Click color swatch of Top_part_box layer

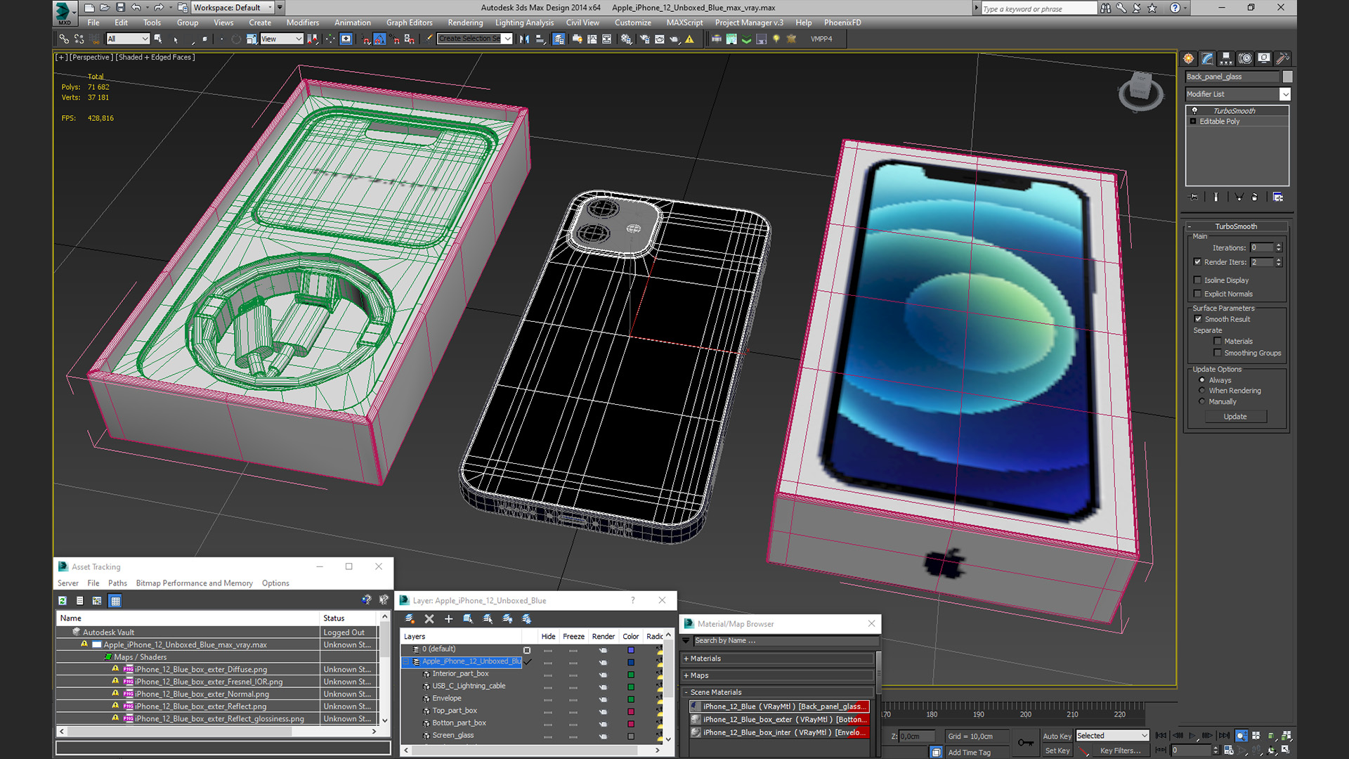pos(631,711)
